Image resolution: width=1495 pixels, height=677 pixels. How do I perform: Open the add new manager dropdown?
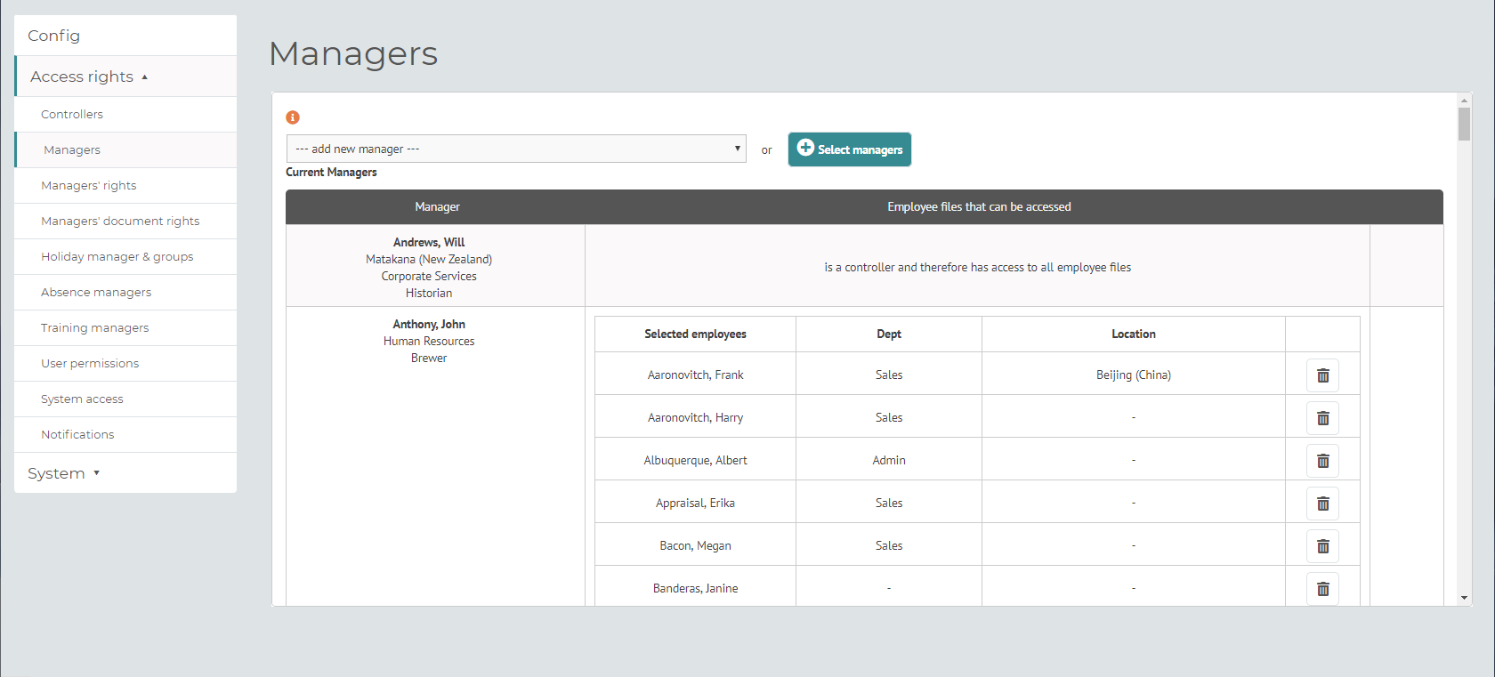pyautogui.click(x=516, y=149)
